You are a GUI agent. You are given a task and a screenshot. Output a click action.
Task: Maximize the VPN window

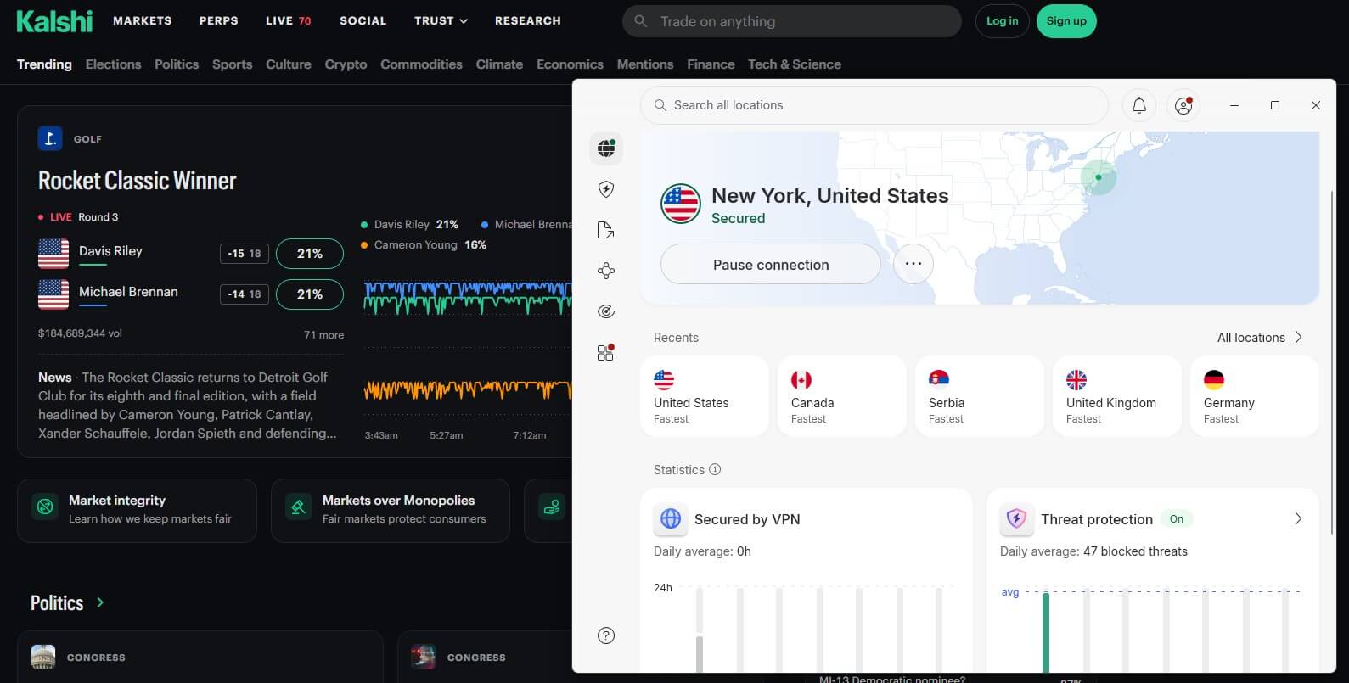(1274, 105)
